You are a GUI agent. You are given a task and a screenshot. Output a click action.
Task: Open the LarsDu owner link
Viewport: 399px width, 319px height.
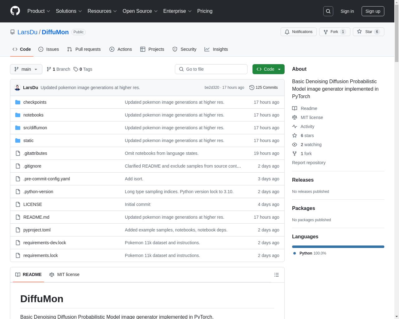tap(27, 32)
